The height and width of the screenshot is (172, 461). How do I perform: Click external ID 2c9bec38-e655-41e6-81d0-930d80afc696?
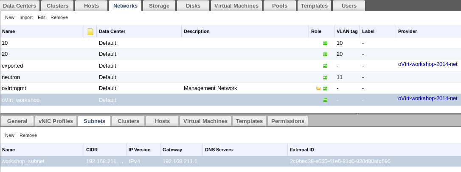click(340, 161)
